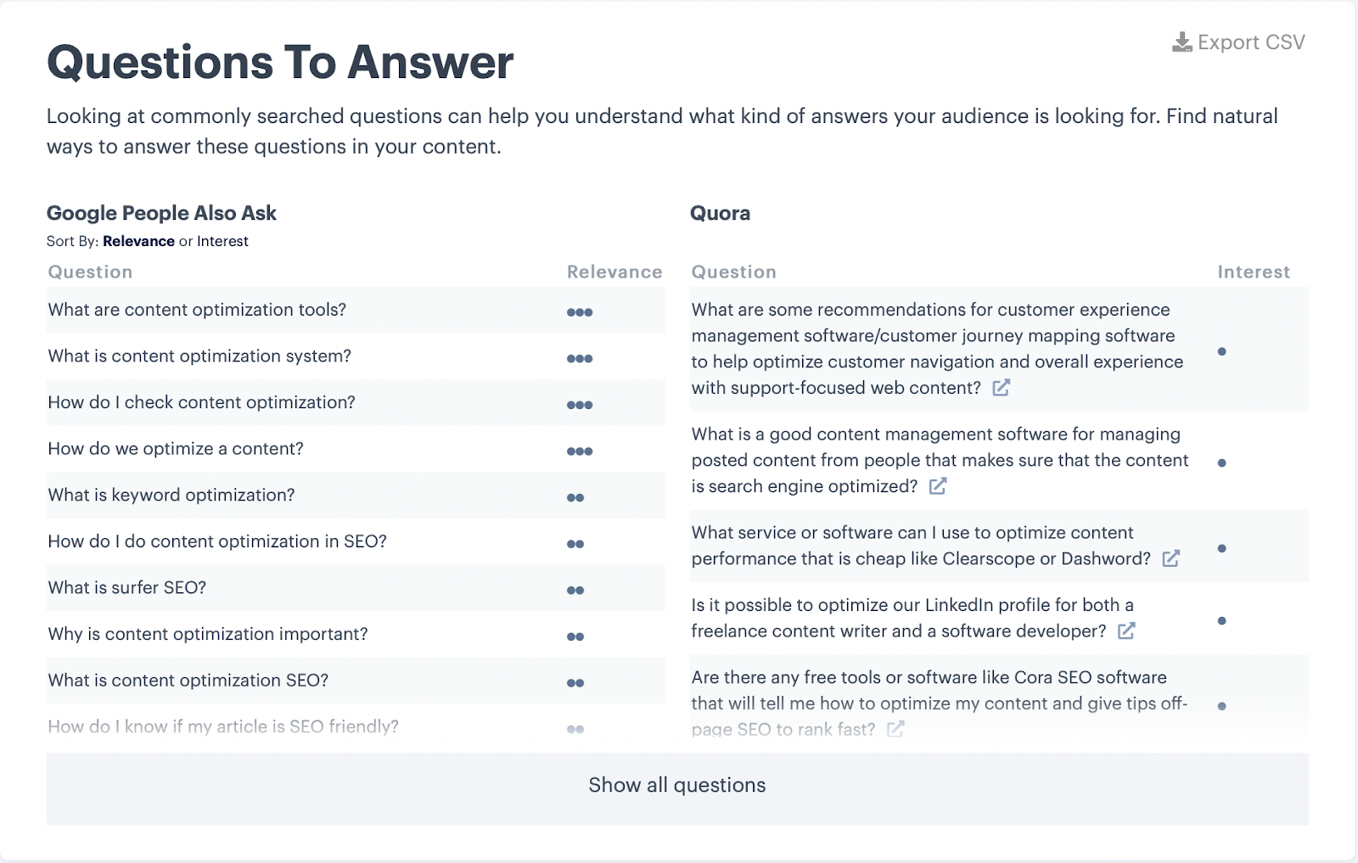Click 'Why is content optimization important?' row
Viewport: 1358px width, 863px height.
point(356,634)
